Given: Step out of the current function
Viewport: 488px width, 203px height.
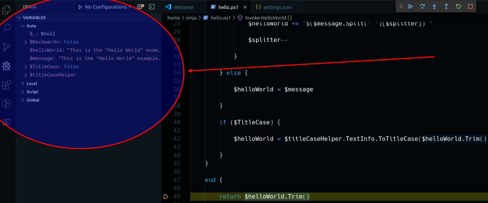Looking at the screenshot, I should point(446,6).
